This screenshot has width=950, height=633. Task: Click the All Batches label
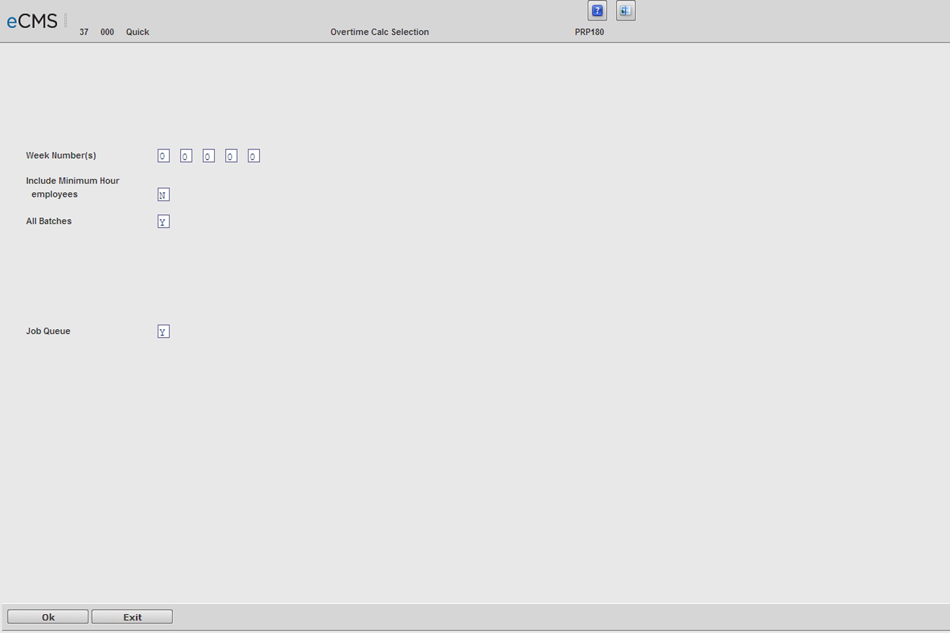click(49, 221)
